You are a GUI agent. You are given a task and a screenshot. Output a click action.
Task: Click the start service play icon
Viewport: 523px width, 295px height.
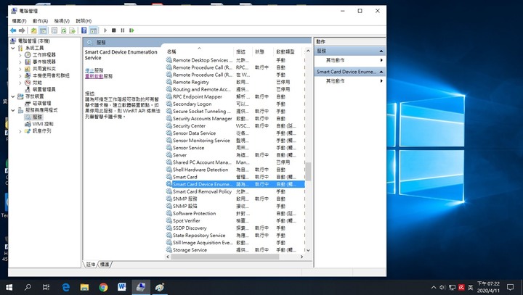[x=105, y=30]
